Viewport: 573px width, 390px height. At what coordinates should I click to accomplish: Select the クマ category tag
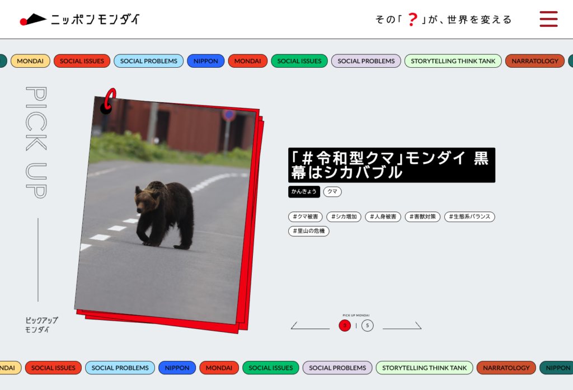click(332, 192)
